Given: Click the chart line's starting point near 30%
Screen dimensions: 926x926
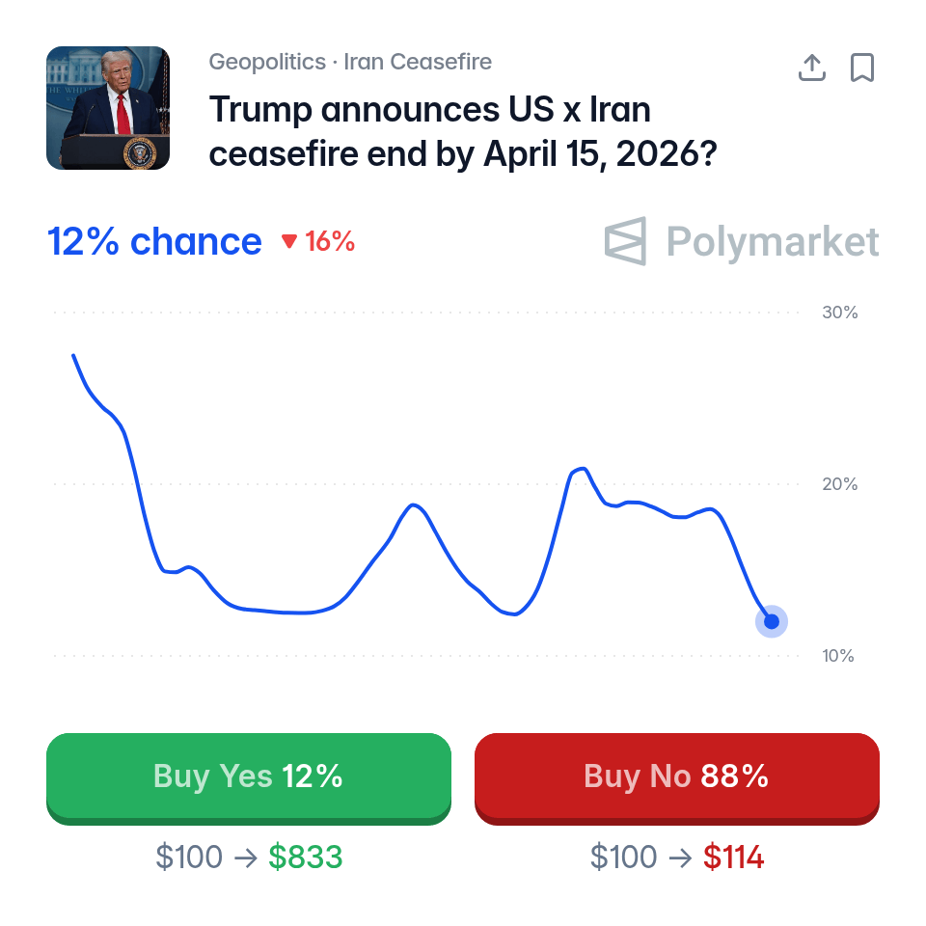Looking at the screenshot, I should coord(73,356).
